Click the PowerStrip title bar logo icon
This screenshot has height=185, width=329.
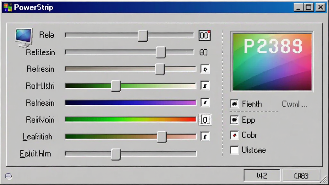[x=8, y=8]
